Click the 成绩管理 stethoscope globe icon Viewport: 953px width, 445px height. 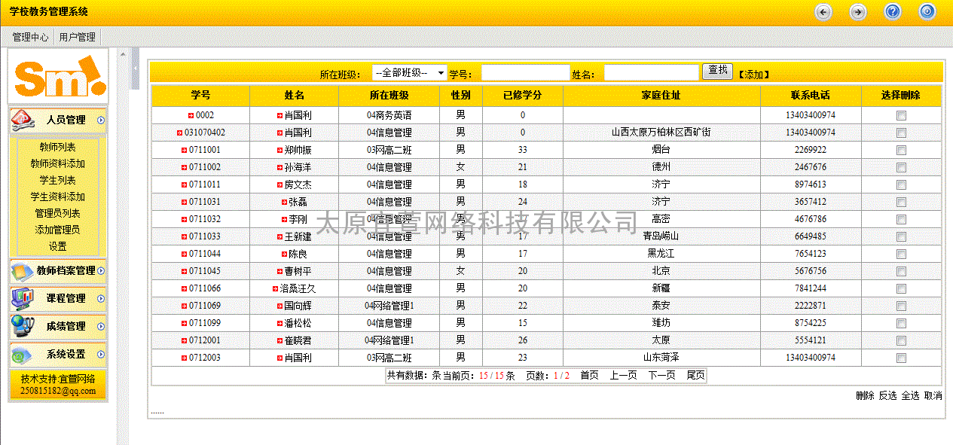[23, 326]
